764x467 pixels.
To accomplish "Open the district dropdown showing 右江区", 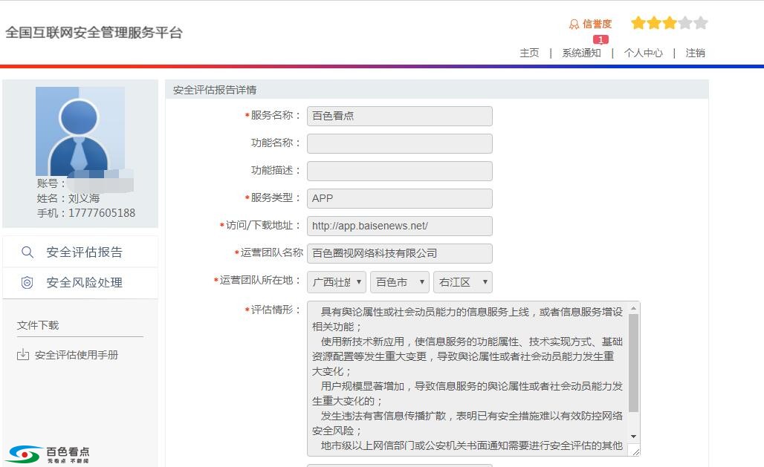I will point(463,282).
